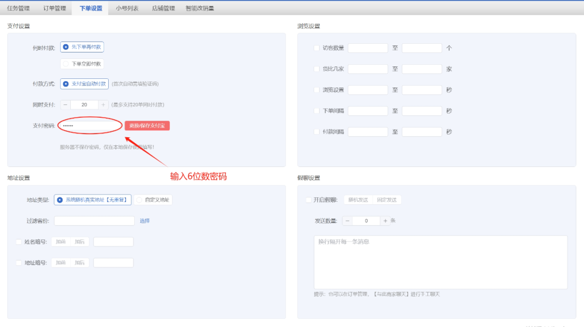Choose 下单立即付款 radio option
This screenshot has height=327, width=584.
coord(82,64)
